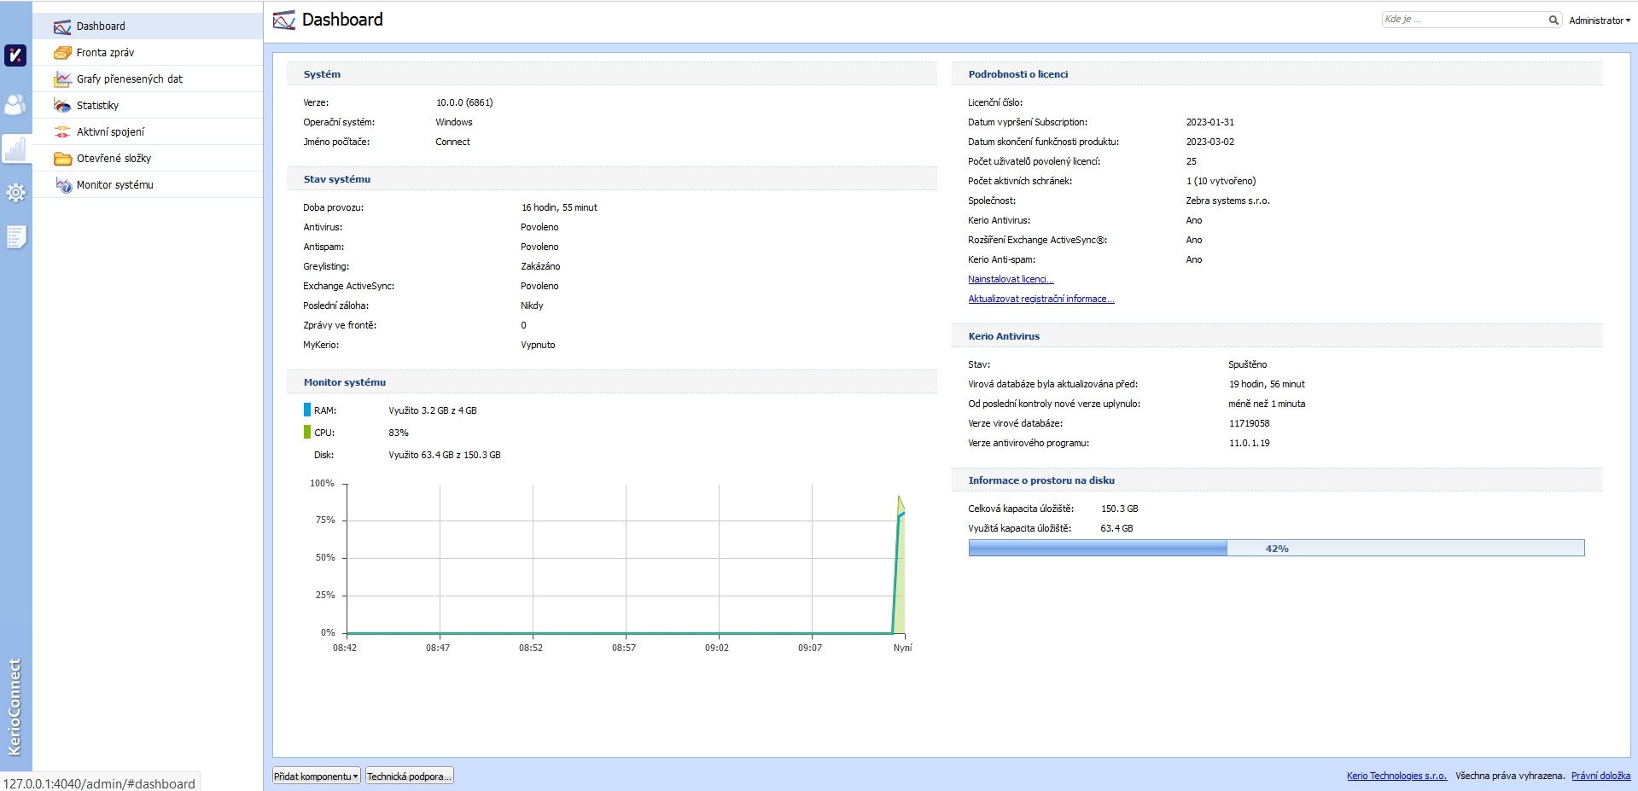Open the Logs notepad sidebar icon
This screenshot has width=1638, height=791.
click(15, 237)
